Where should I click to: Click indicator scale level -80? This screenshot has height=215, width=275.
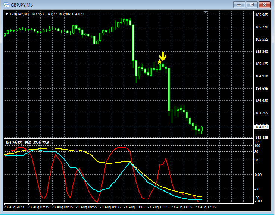point(257,198)
